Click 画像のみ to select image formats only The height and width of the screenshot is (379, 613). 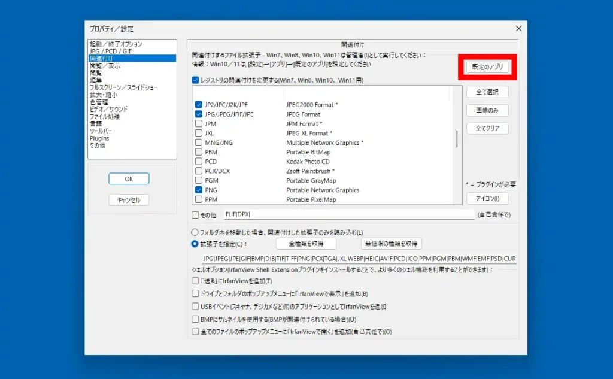point(488,110)
